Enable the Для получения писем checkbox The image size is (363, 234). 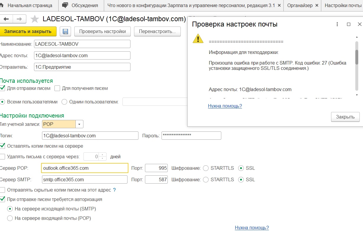point(57,88)
